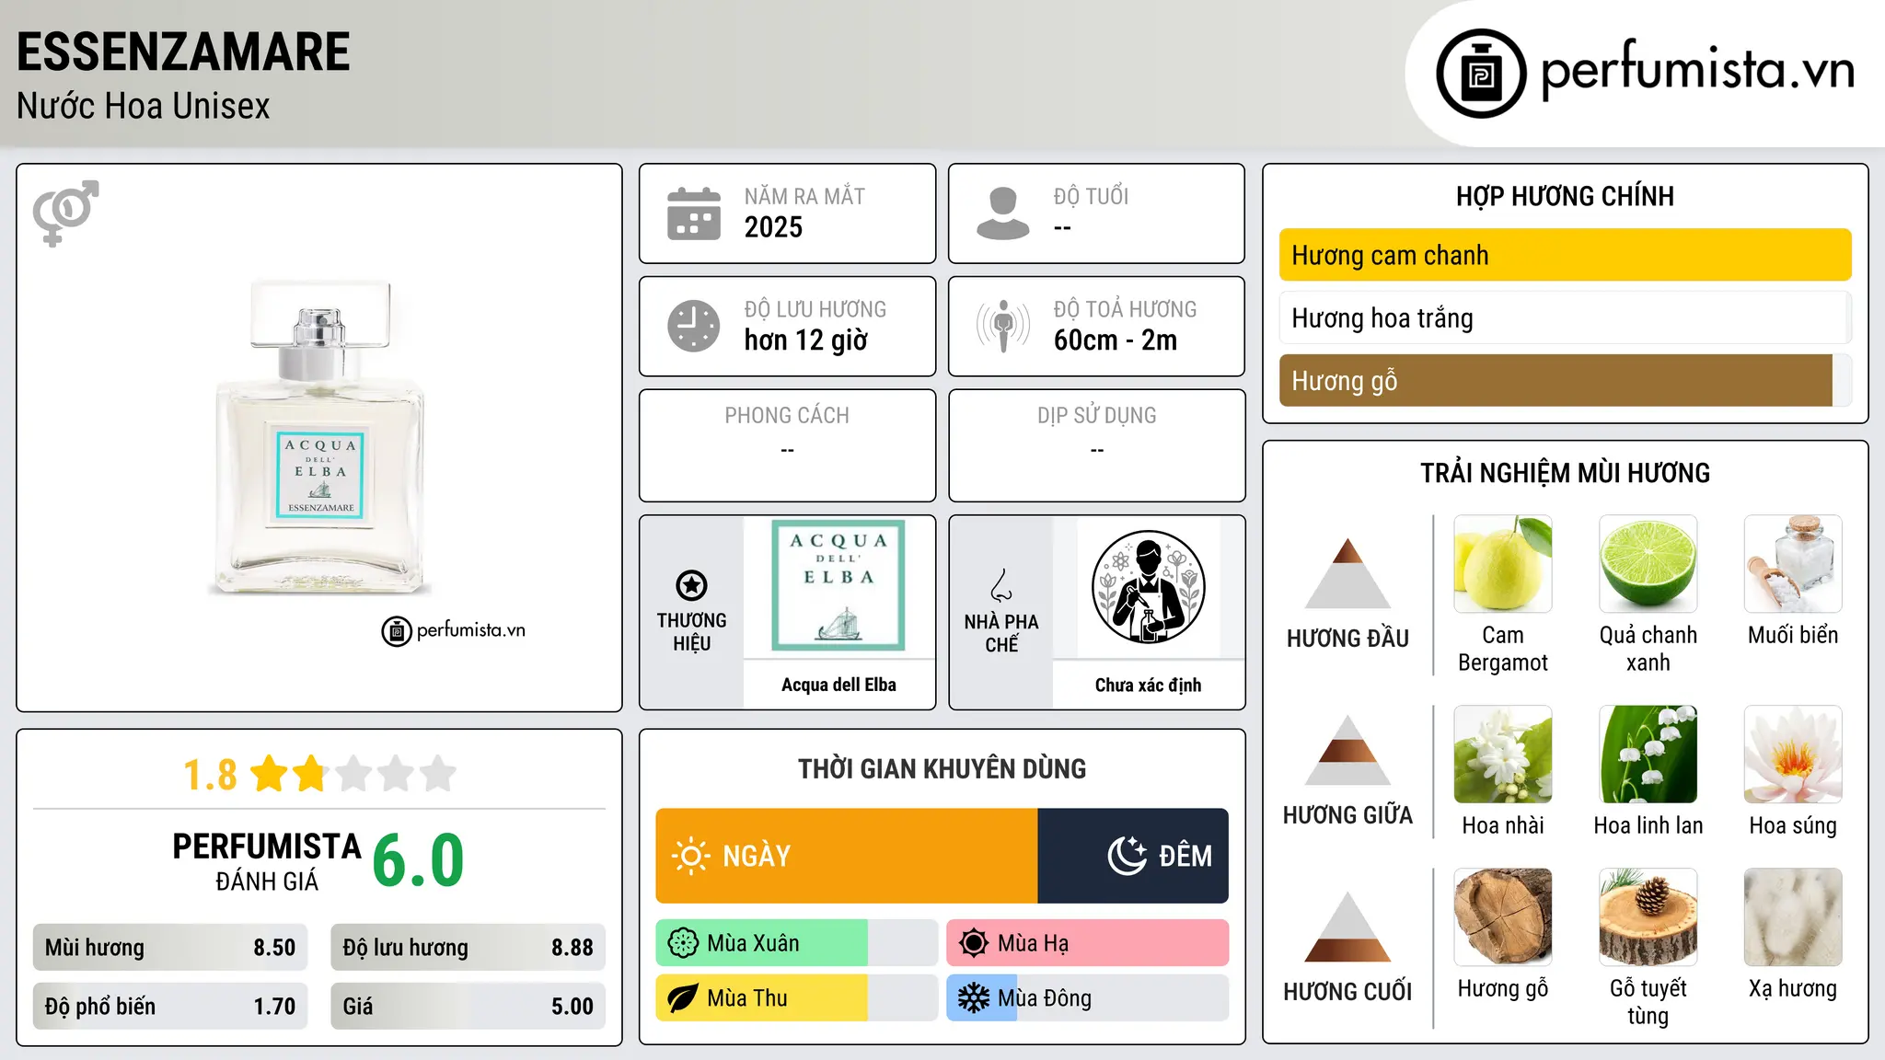Click the Nước Hoa Unisex subtitle
The height and width of the screenshot is (1060, 1885).
click(144, 106)
